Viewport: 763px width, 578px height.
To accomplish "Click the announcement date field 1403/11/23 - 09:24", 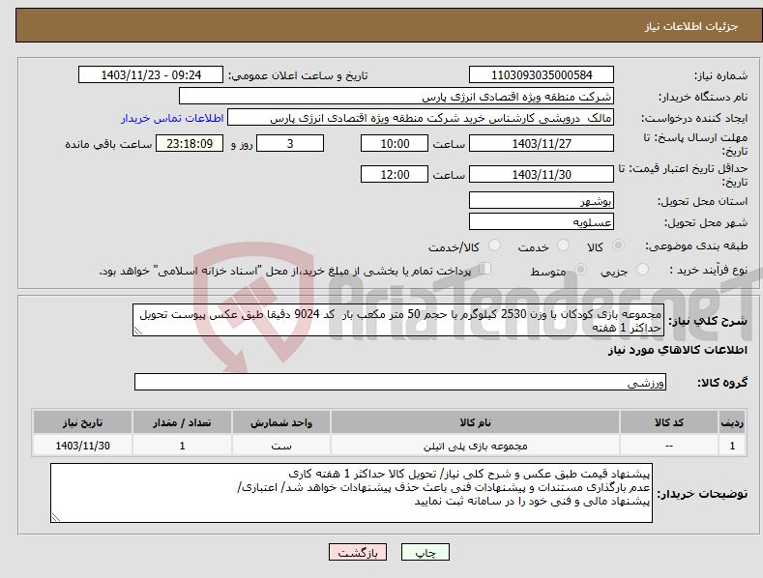I will 151,75.
